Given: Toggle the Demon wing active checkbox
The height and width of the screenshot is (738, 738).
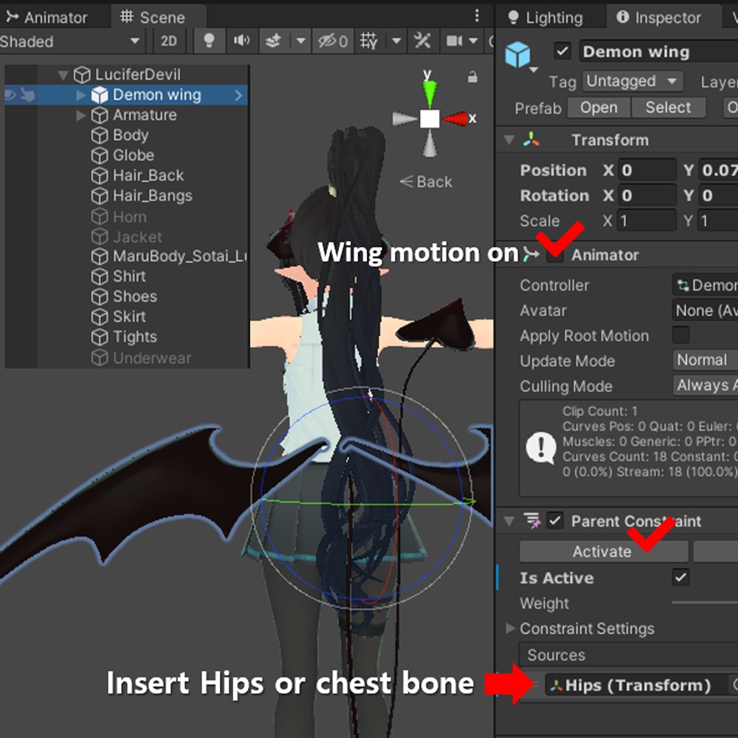Looking at the screenshot, I should click(562, 51).
